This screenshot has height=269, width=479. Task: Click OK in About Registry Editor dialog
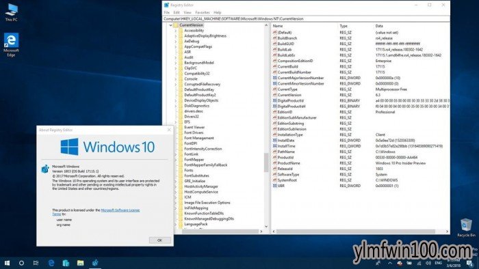pos(159,240)
